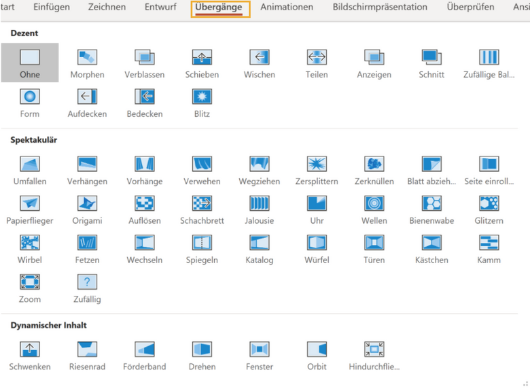Select the Wischen transition
The width and height of the screenshot is (530, 389).
coord(260,63)
